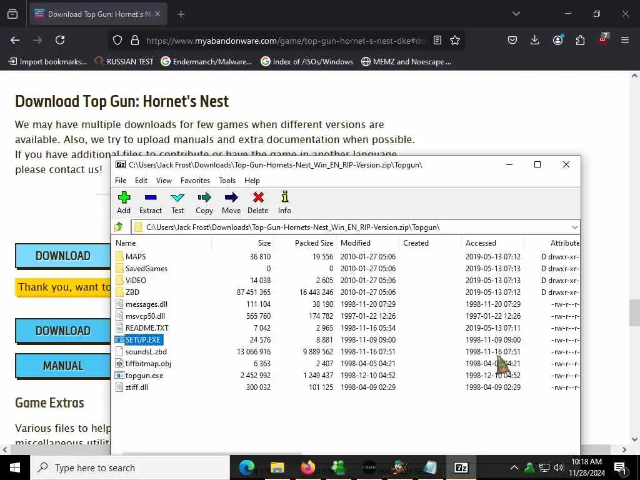This screenshot has height=480, width=640.
Task: Switch to Firefox on the taskbar
Action: 308,467
